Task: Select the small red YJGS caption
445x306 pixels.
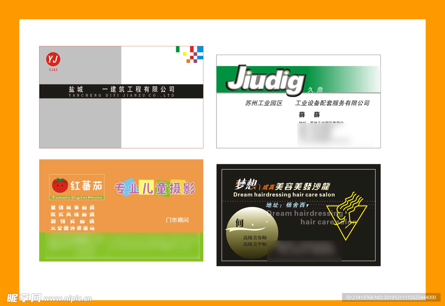Action: pos(53,70)
